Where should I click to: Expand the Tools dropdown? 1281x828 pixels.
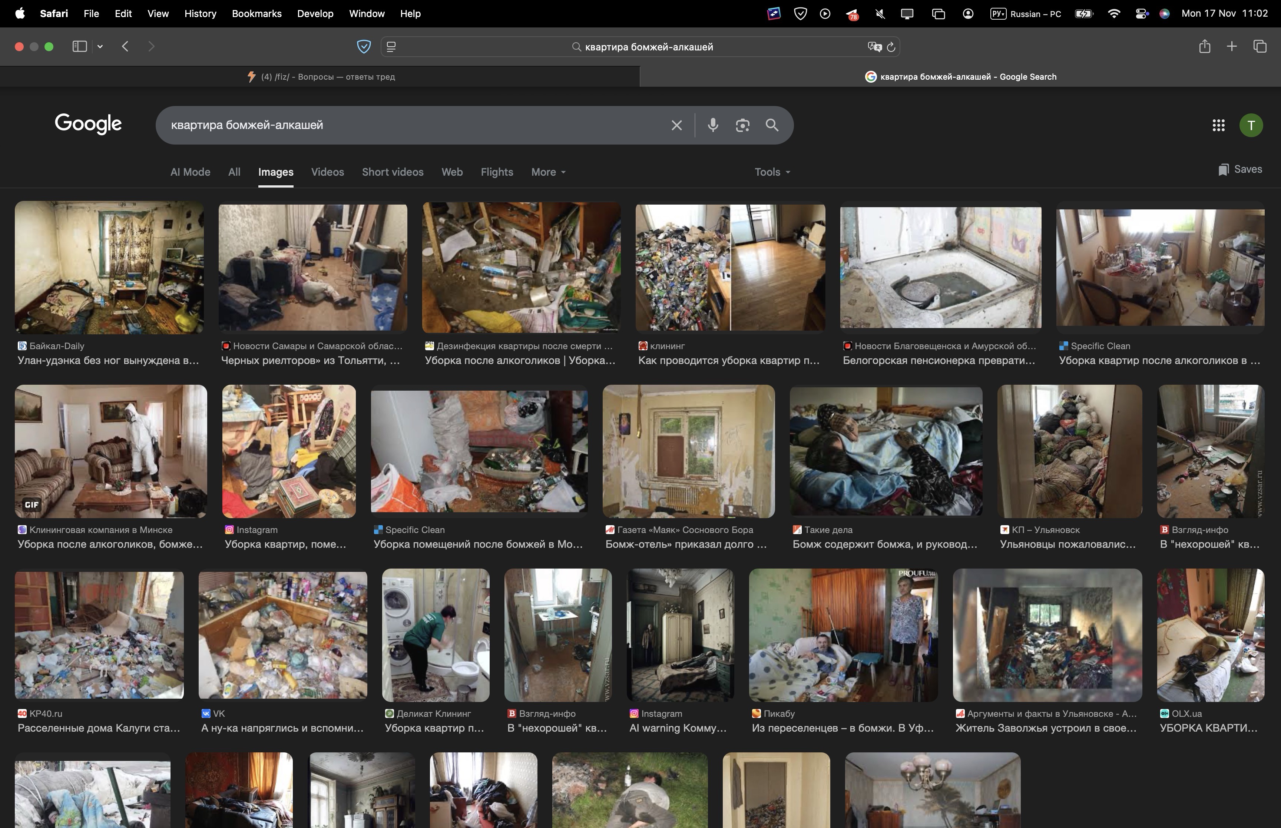[x=771, y=172]
